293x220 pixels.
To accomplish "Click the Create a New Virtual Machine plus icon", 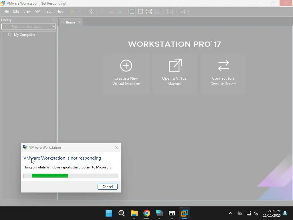I will tap(126, 66).
